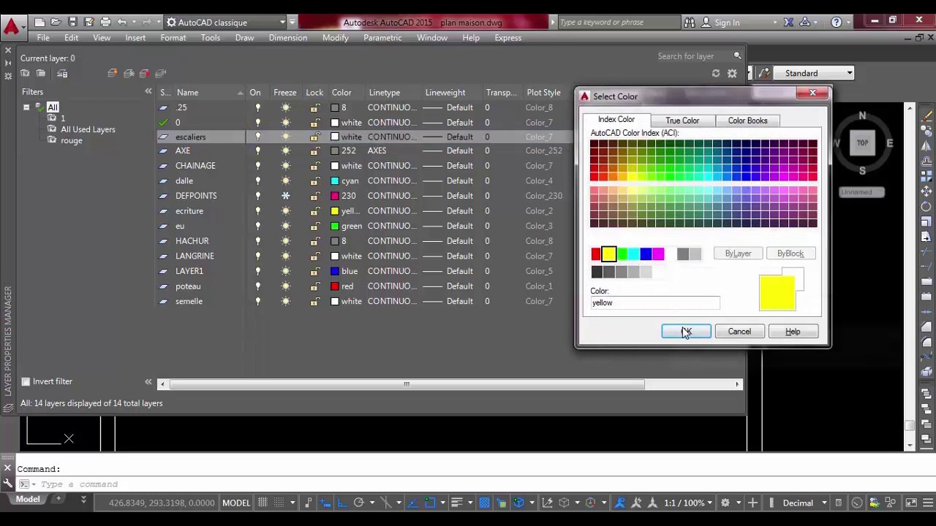This screenshot has height=526, width=936.
Task: Click Cancel in Select Color dialog
Action: tap(739, 332)
